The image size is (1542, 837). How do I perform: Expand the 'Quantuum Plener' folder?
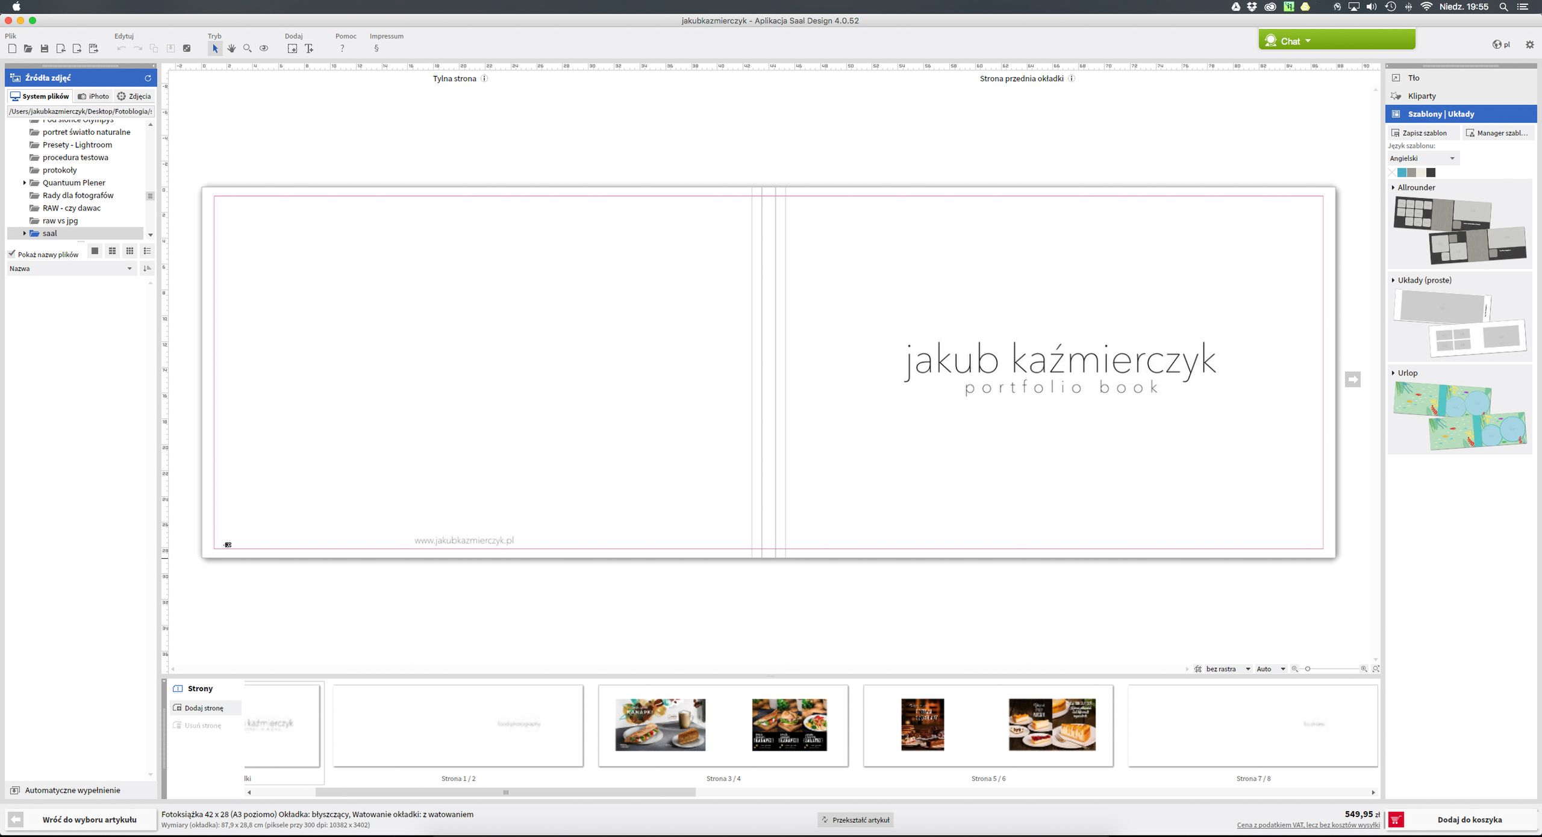pyautogui.click(x=25, y=182)
